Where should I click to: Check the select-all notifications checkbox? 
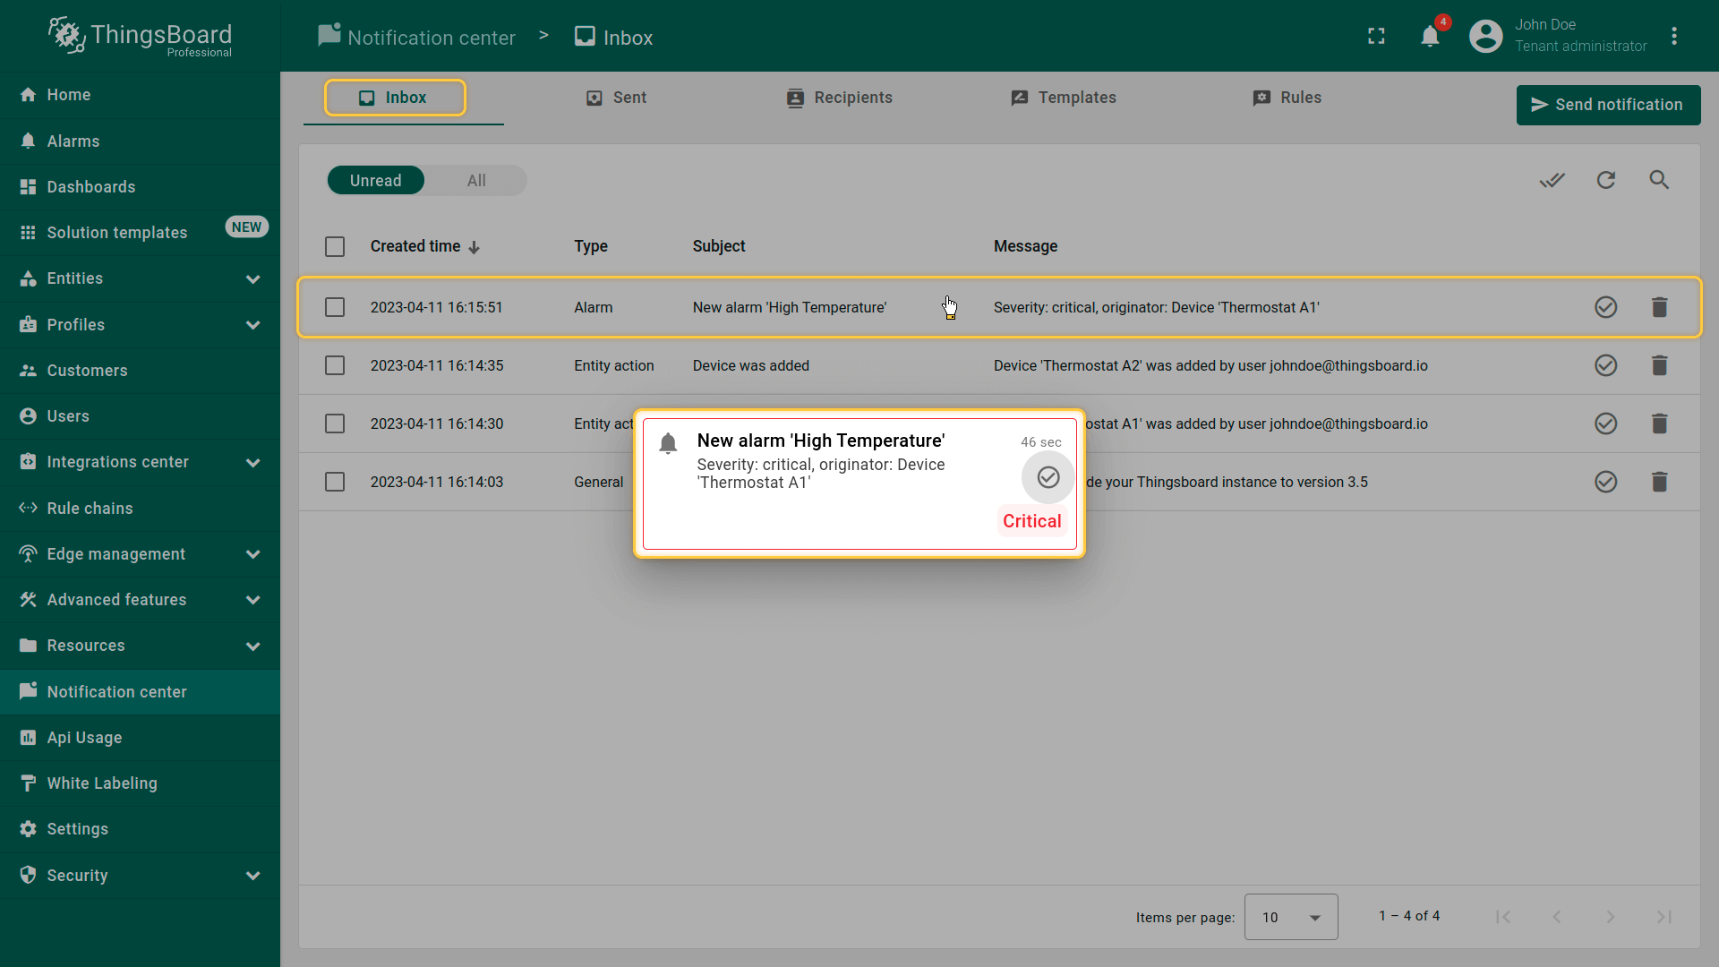click(x=335, y=246)
